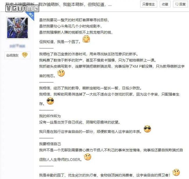
Task: Click the line 我要相信自己
Action: 50,144
